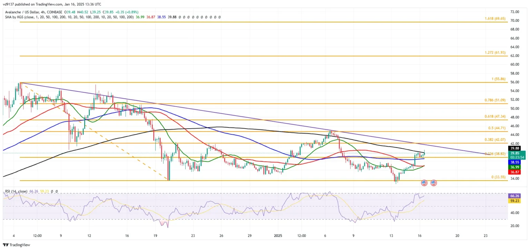Screen dimensions: 530x250
Task: Open the RSI (14, close) indicator legend
Action: click(16, 191)
